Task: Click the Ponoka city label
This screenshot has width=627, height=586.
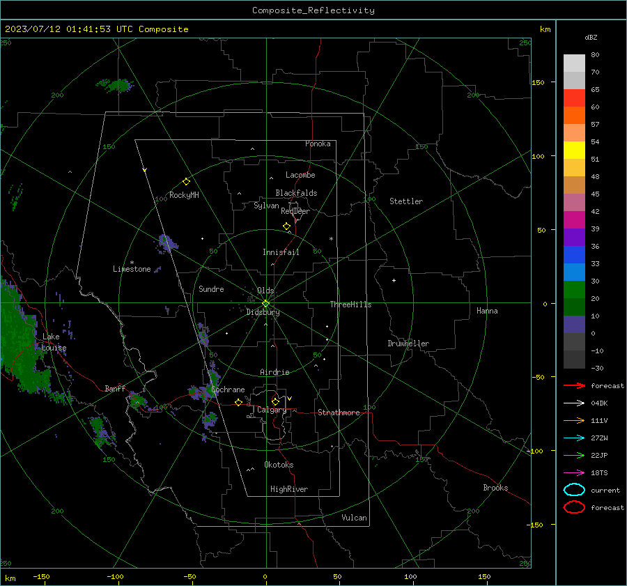Action: pos(318,144)
